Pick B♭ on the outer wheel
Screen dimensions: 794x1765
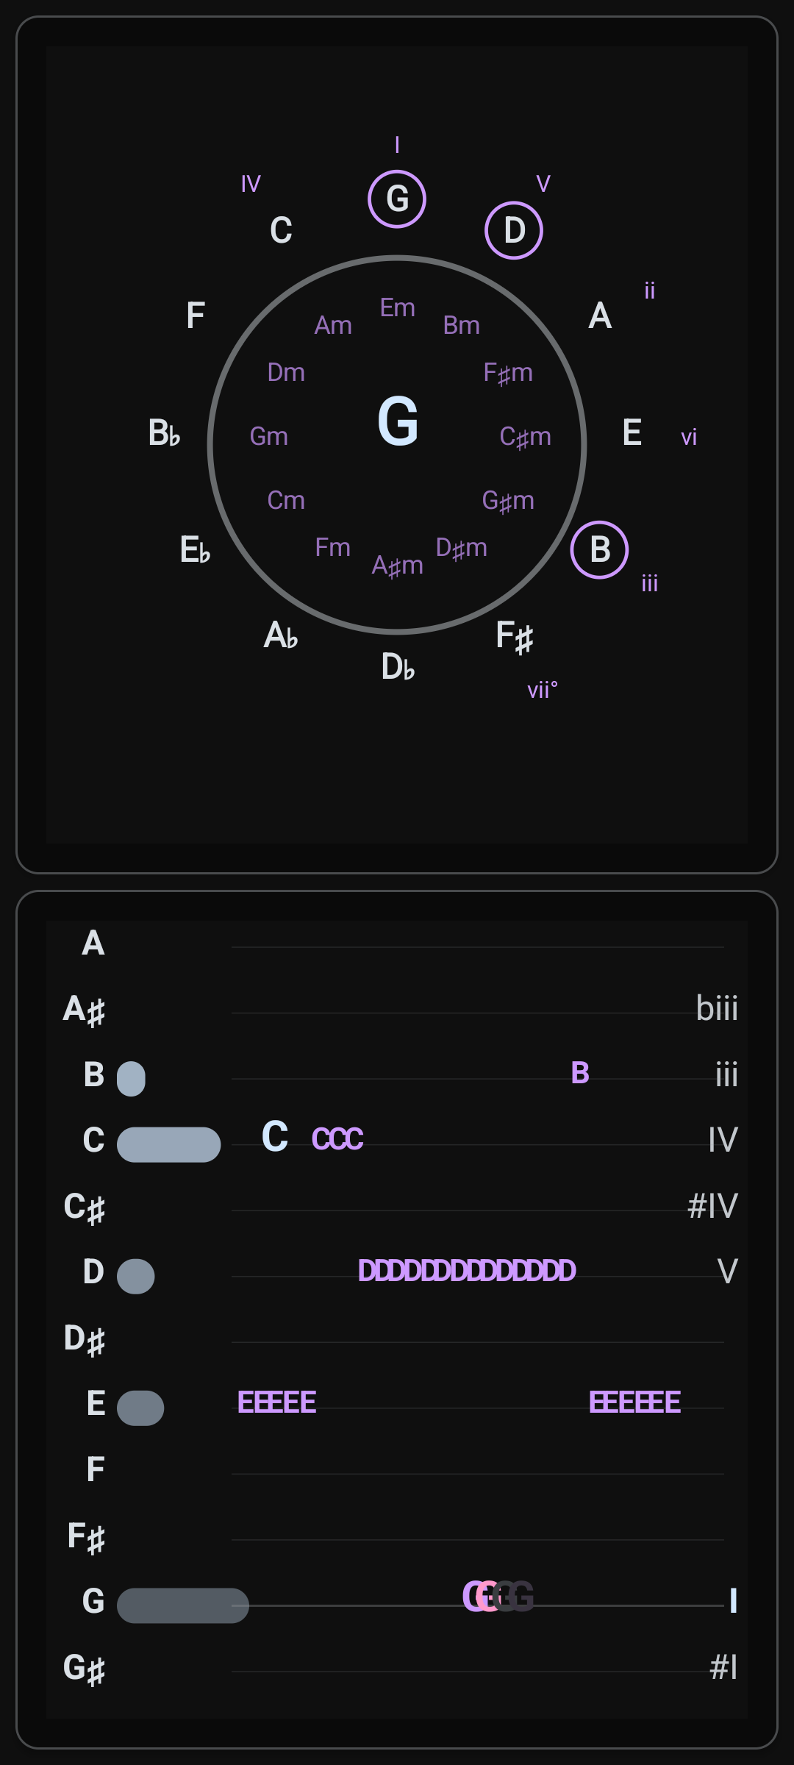pyautogui.click(x=164, y=432)
